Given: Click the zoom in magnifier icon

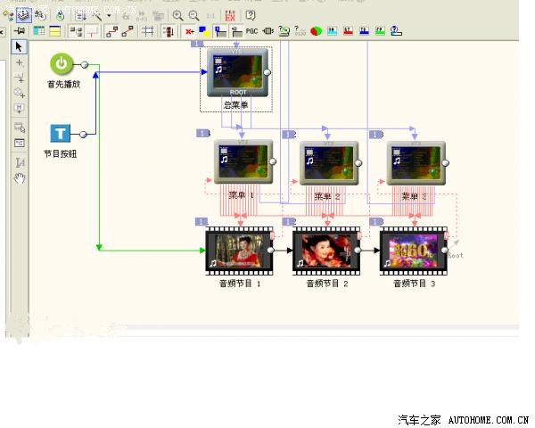Looking at the screenshot, I should (178, 15).
